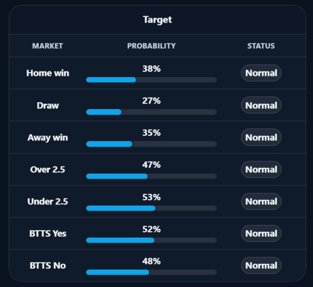
Task: Click the Normal status badge for Home win
Action: click(x=261, y=73)
